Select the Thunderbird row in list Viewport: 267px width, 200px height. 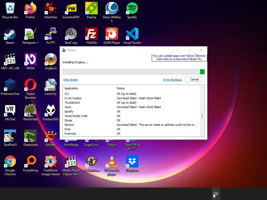tap(131, 103)
